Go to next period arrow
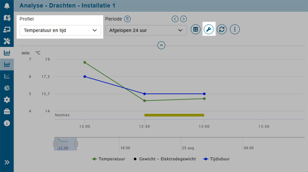 tap(184, 19)
